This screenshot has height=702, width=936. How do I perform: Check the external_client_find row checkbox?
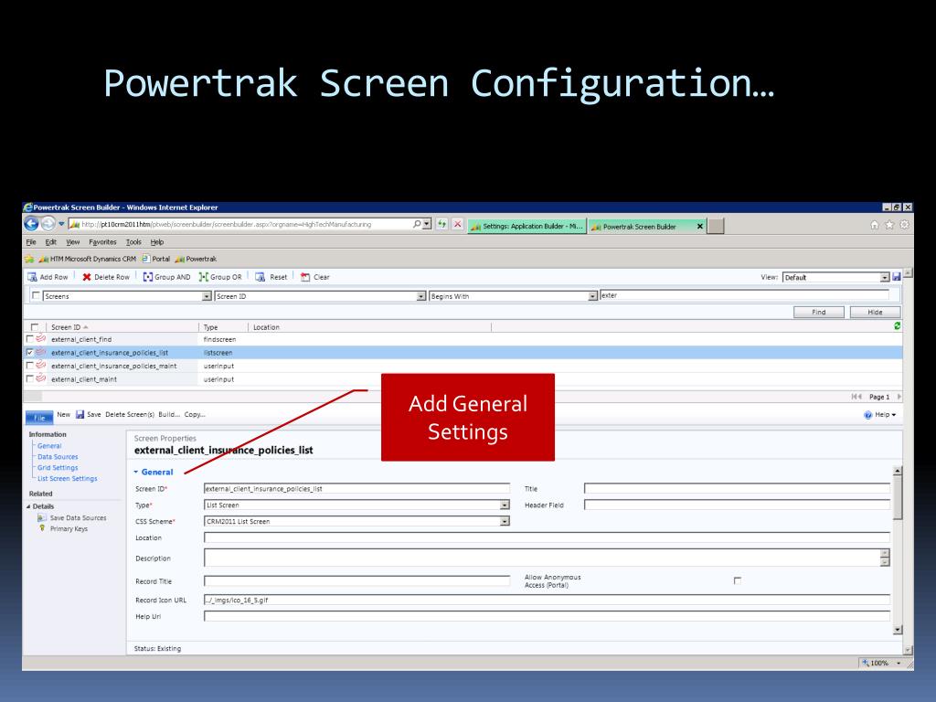[x=30, y=338]
